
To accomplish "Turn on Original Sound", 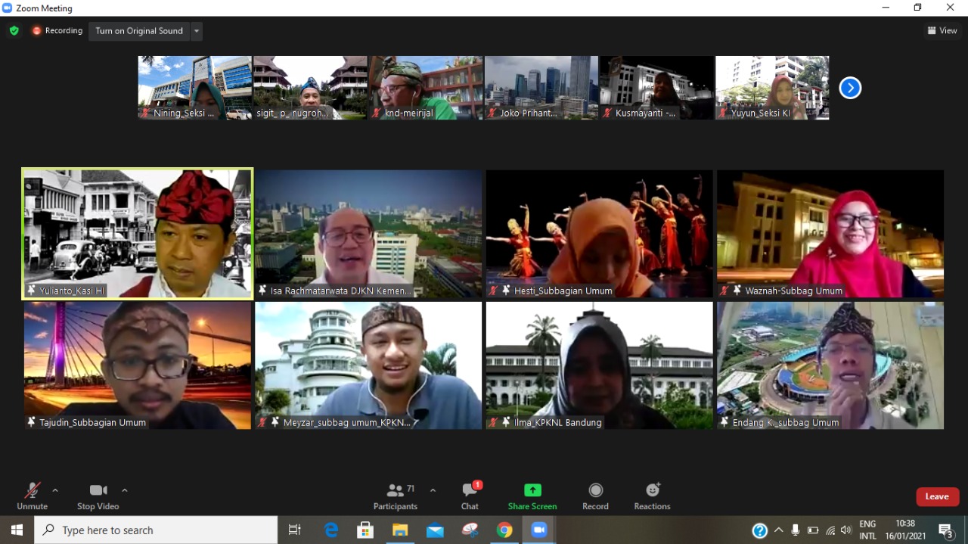I will click(139, 31).
